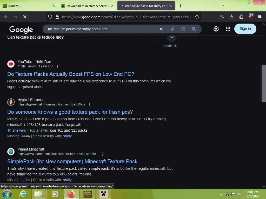
Task: Open options for the Planet Minecraft result
Action: point(102,154)
